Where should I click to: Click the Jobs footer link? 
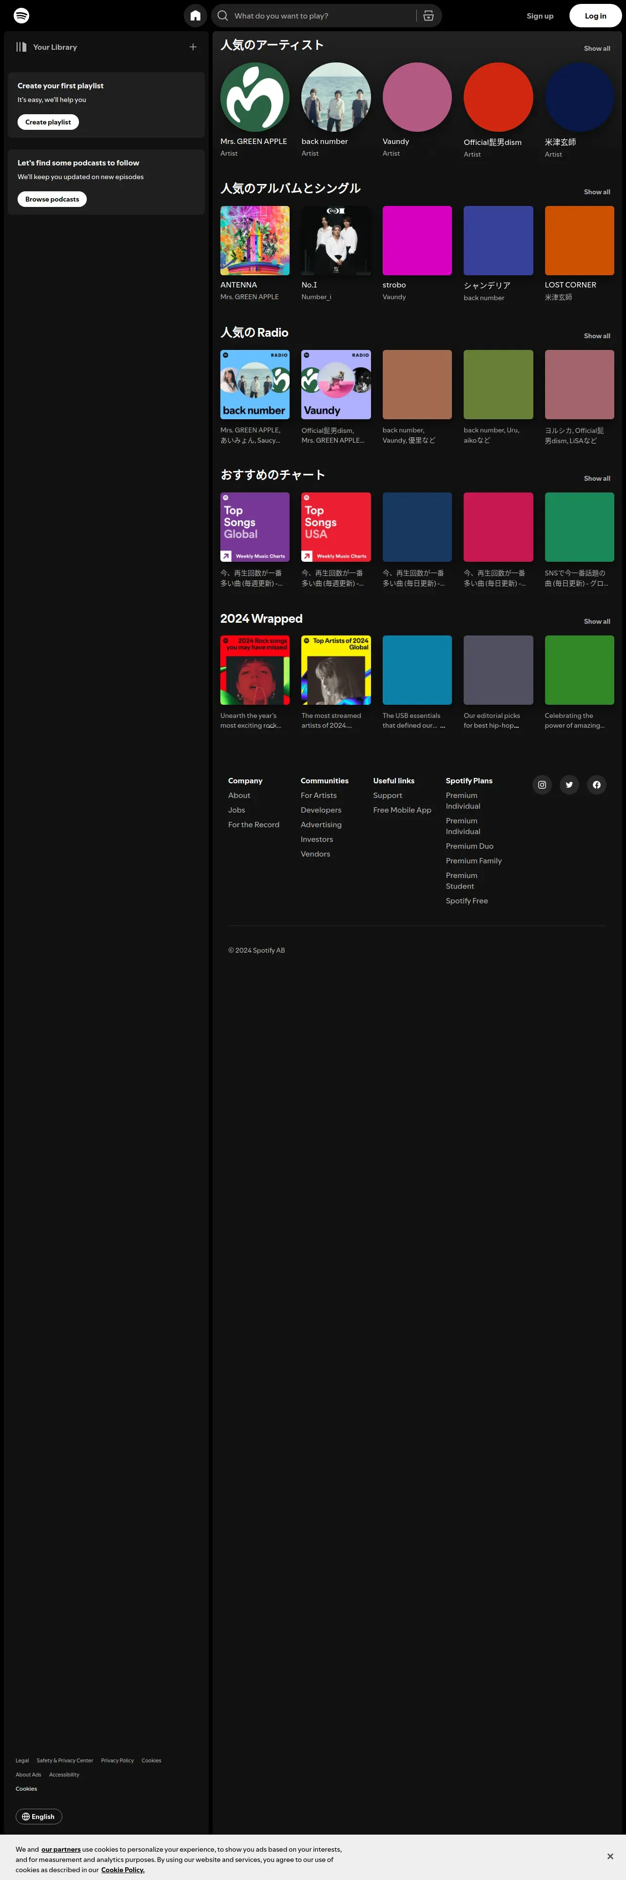click(237, 810)
